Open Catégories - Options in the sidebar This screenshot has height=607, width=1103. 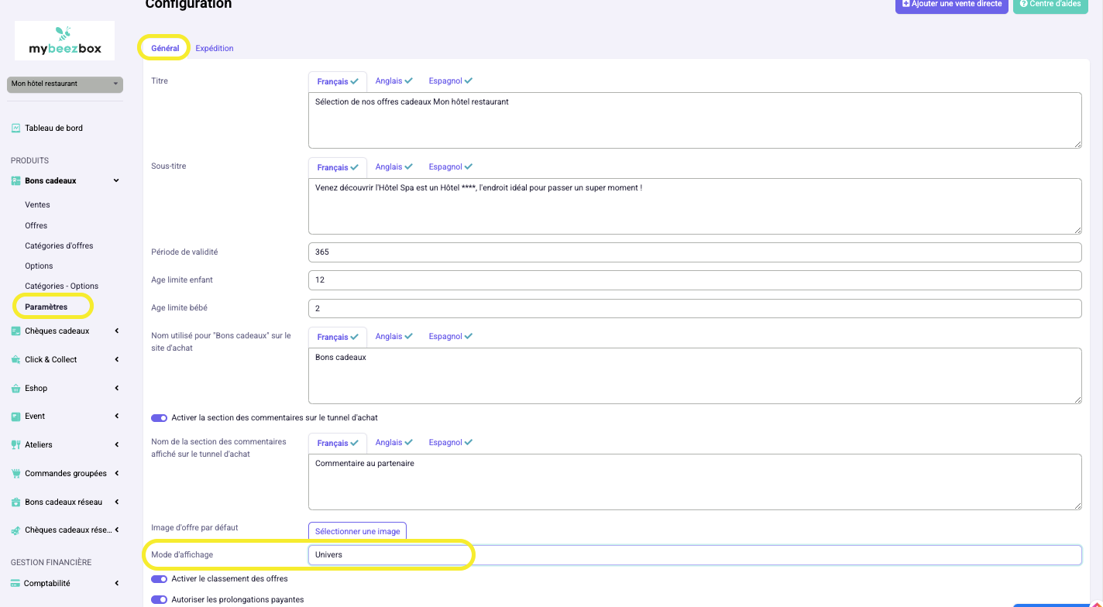61,286
